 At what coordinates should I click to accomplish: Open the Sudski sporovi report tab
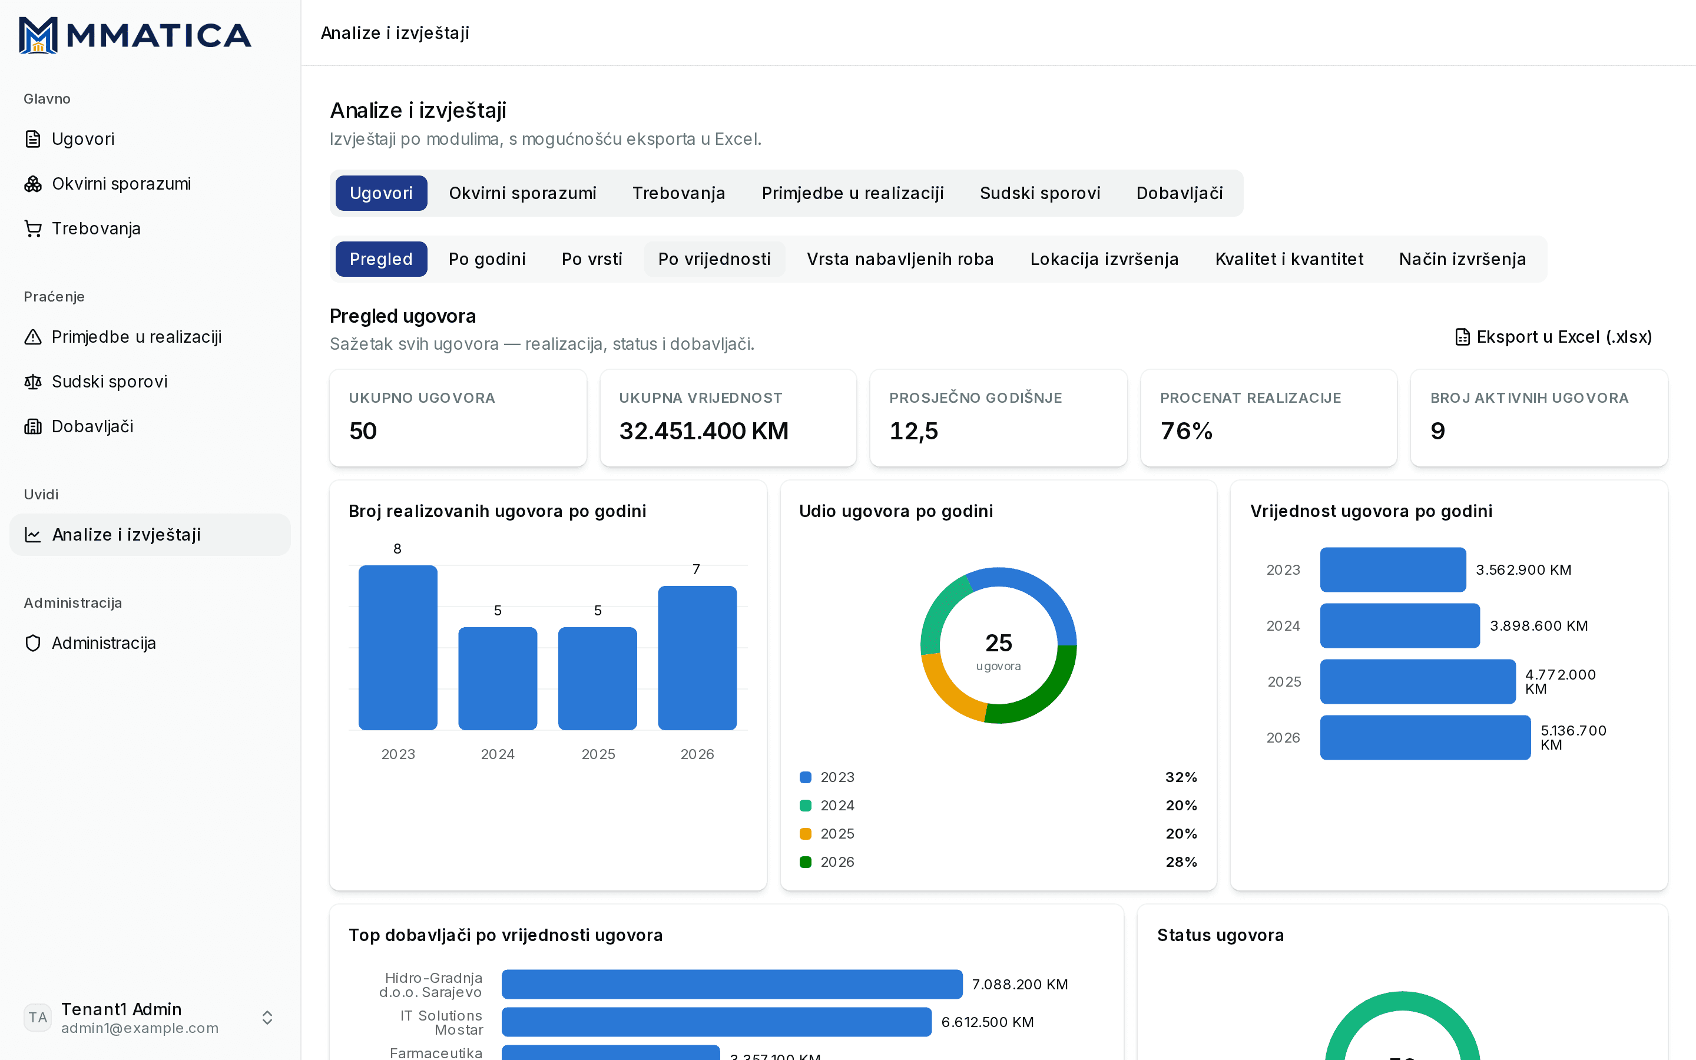[x=1039, y=193]
